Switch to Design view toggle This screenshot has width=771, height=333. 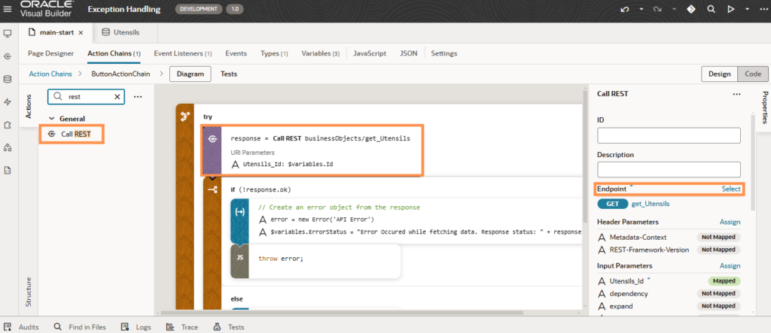[x=719, y=74]
